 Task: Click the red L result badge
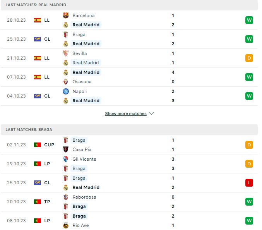tap(249, 183)
